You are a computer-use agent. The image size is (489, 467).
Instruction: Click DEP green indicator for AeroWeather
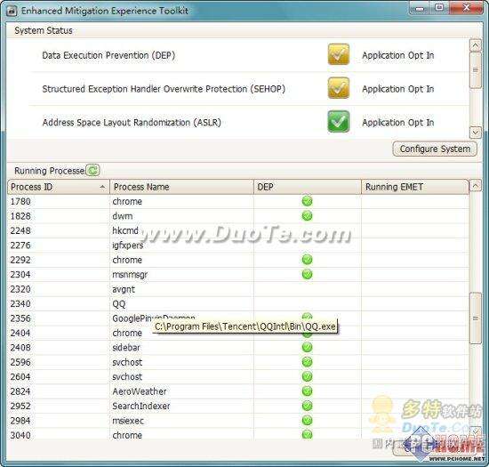pos(308,391)
